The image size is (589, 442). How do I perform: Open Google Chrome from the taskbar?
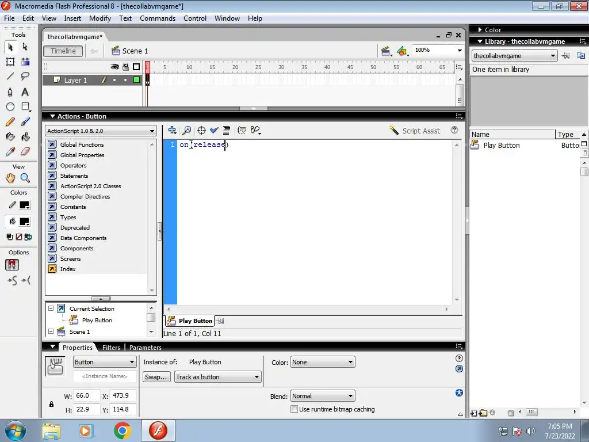point(123,430)
